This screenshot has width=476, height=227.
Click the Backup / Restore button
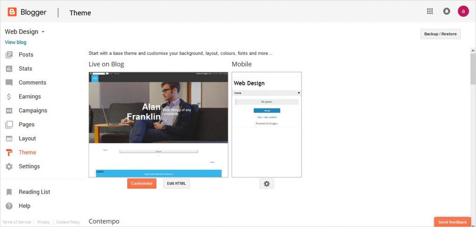click(x=440, y=34)
